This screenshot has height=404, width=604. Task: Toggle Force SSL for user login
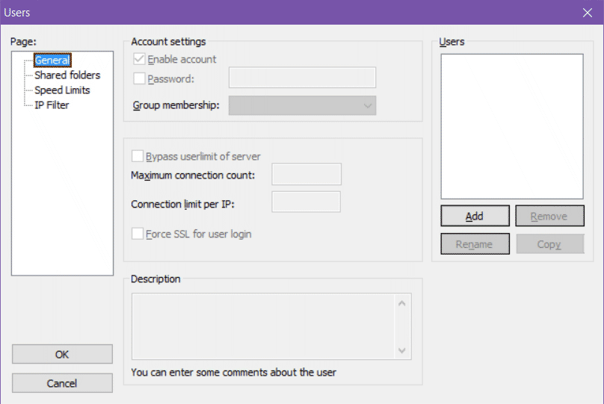(138, 234)
